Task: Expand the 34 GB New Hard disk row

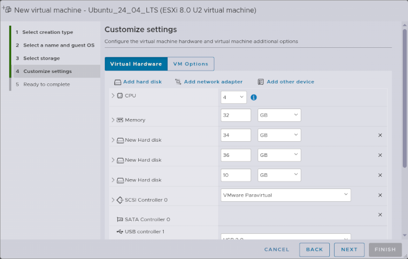Action: point(113,140)
